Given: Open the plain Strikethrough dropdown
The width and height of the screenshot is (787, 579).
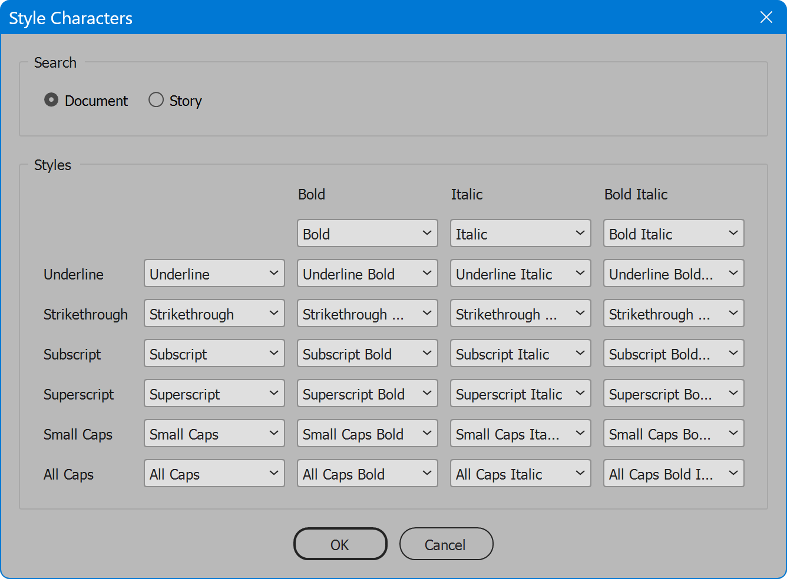Looking at the screenshot, I should (x=214, y=314).
